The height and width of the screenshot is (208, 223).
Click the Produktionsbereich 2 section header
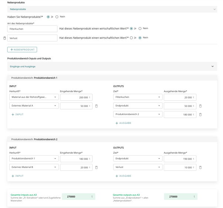[x=112, y=139]
